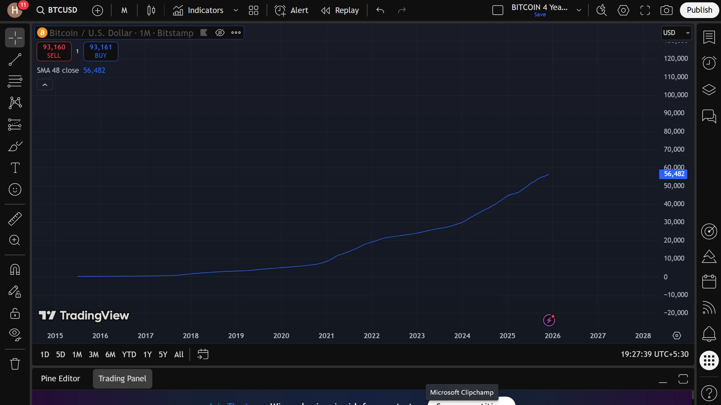This screenshot has height=405, width=721.
Task: Select the text annotation tool
Action: pos(15,168)
